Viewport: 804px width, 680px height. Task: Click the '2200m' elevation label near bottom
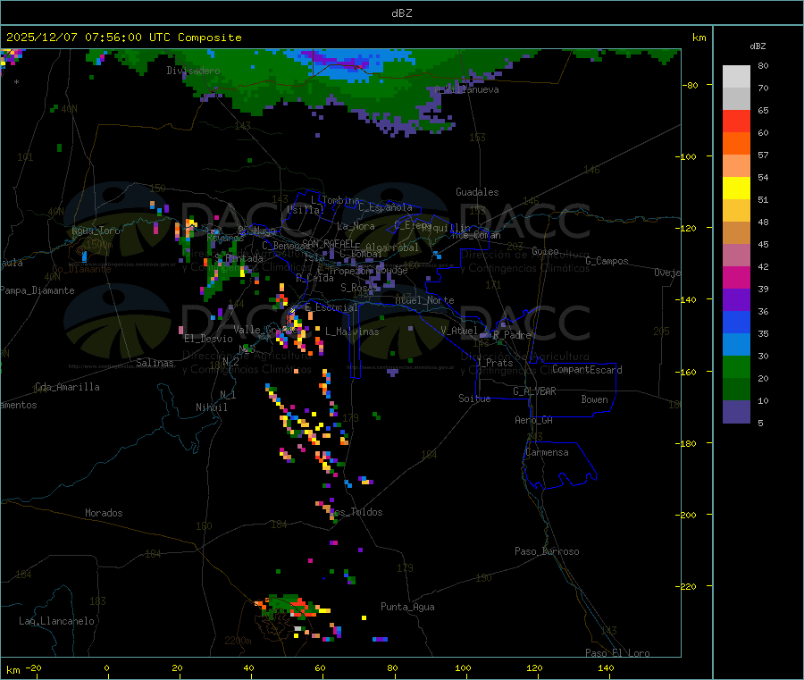pyautogui.click(x=238, y=641)
